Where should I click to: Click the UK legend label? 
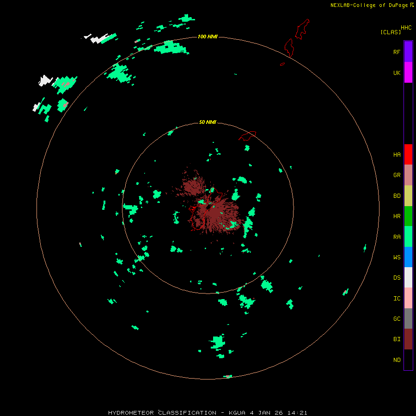coord(397,73)
